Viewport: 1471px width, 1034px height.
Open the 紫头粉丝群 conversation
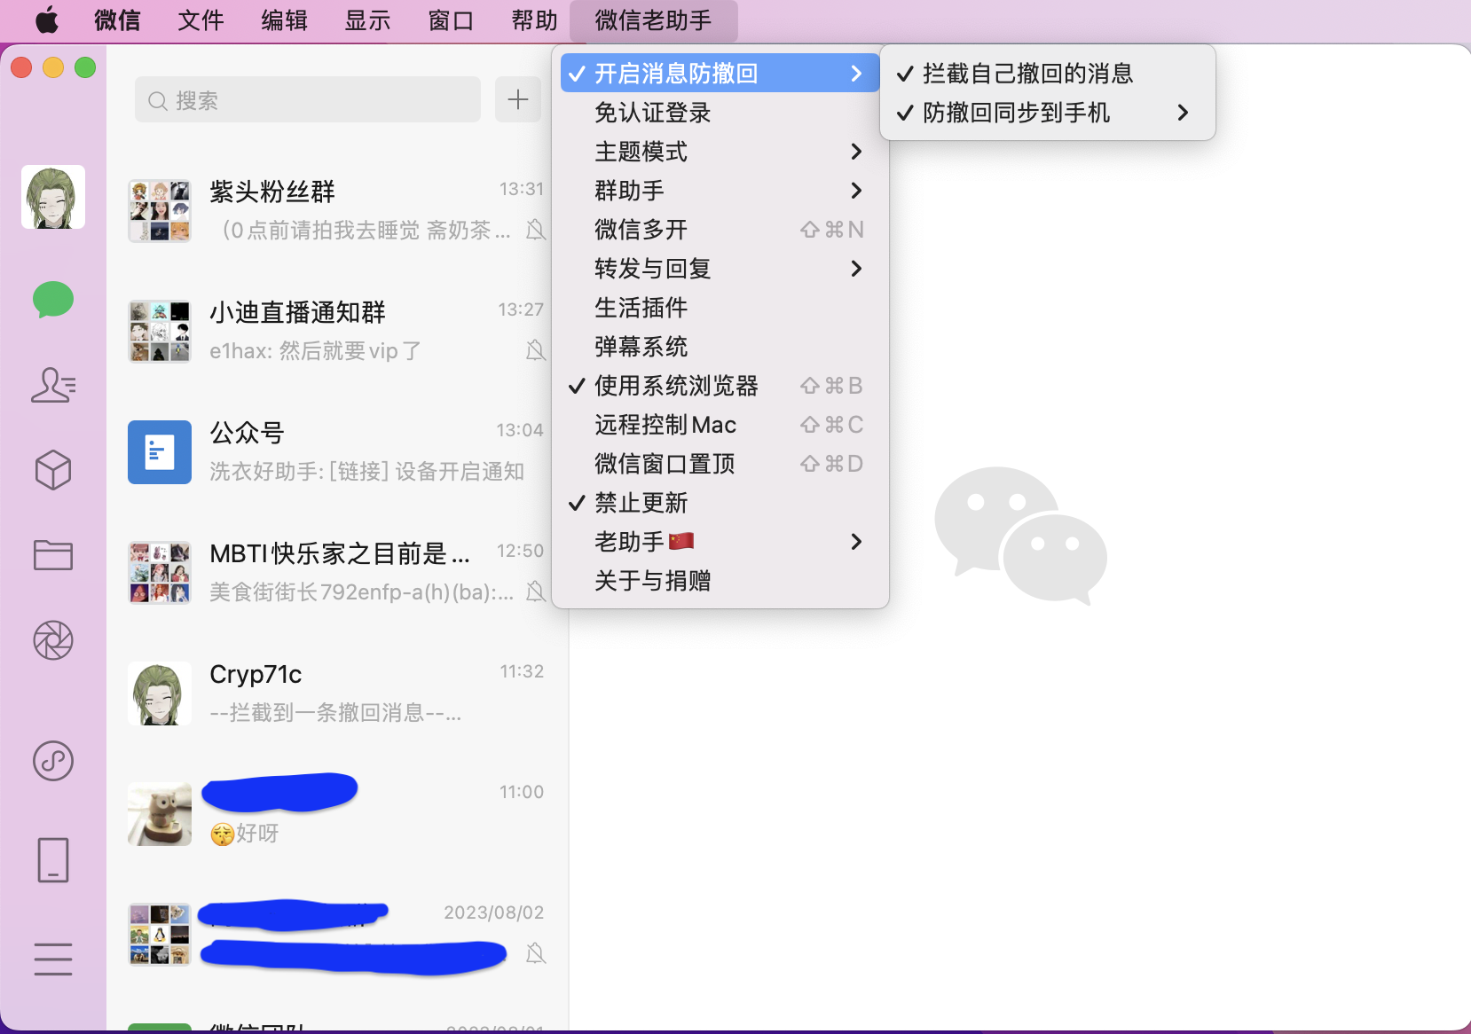(x=337, y=210)
